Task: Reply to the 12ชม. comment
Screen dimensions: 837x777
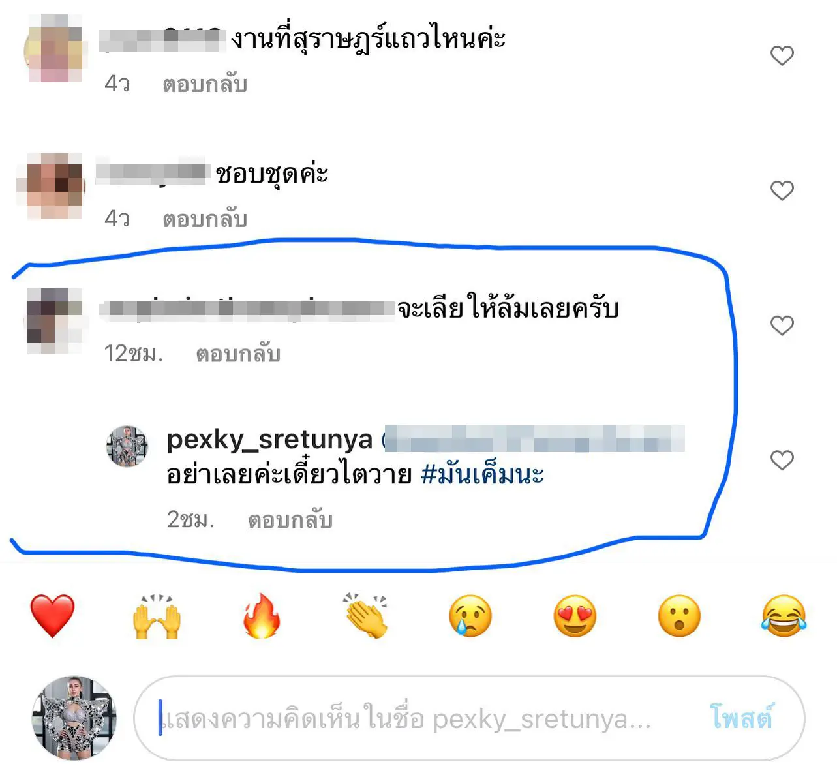Action: click(238, 354)
